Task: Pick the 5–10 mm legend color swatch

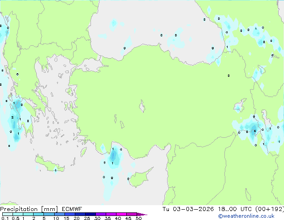Action: pyautogui.click(x=49, y=214)
